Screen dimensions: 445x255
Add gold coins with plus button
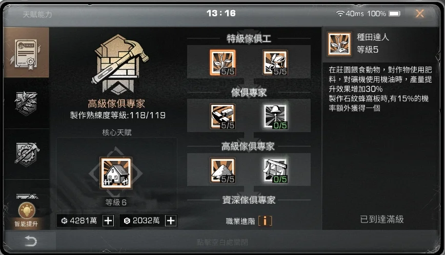(x=108, y=220)
